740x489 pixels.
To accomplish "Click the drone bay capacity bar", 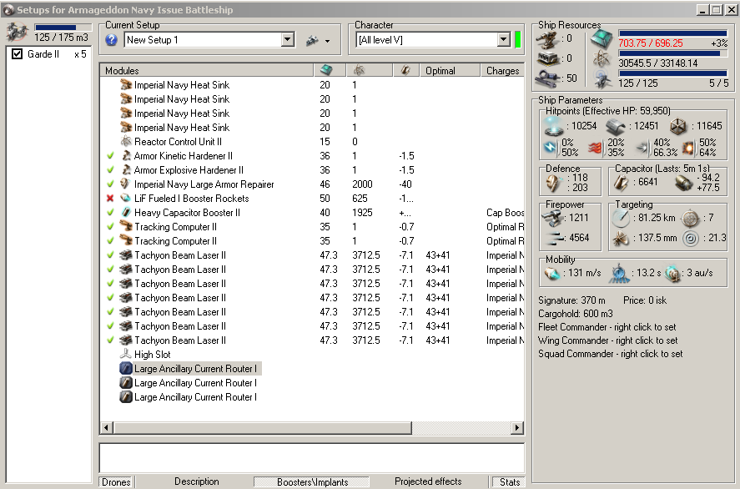I will 63,28.
